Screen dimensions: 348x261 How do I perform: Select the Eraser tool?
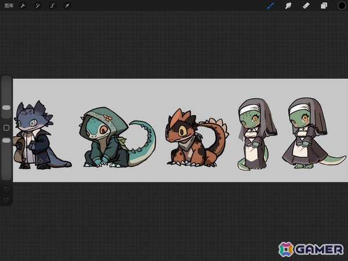[x=306, y=6]
